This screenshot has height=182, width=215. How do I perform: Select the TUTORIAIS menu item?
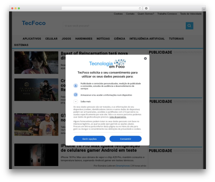point(176,39)
